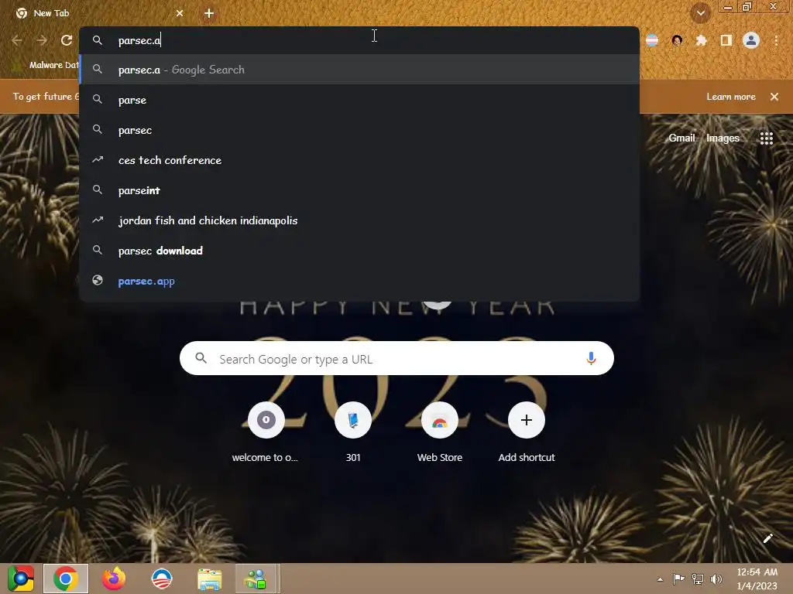Open the Images link
This screenshot has height=594, width=793.
click(723, 138)
